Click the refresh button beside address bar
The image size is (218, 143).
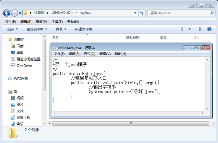(142, 13)
